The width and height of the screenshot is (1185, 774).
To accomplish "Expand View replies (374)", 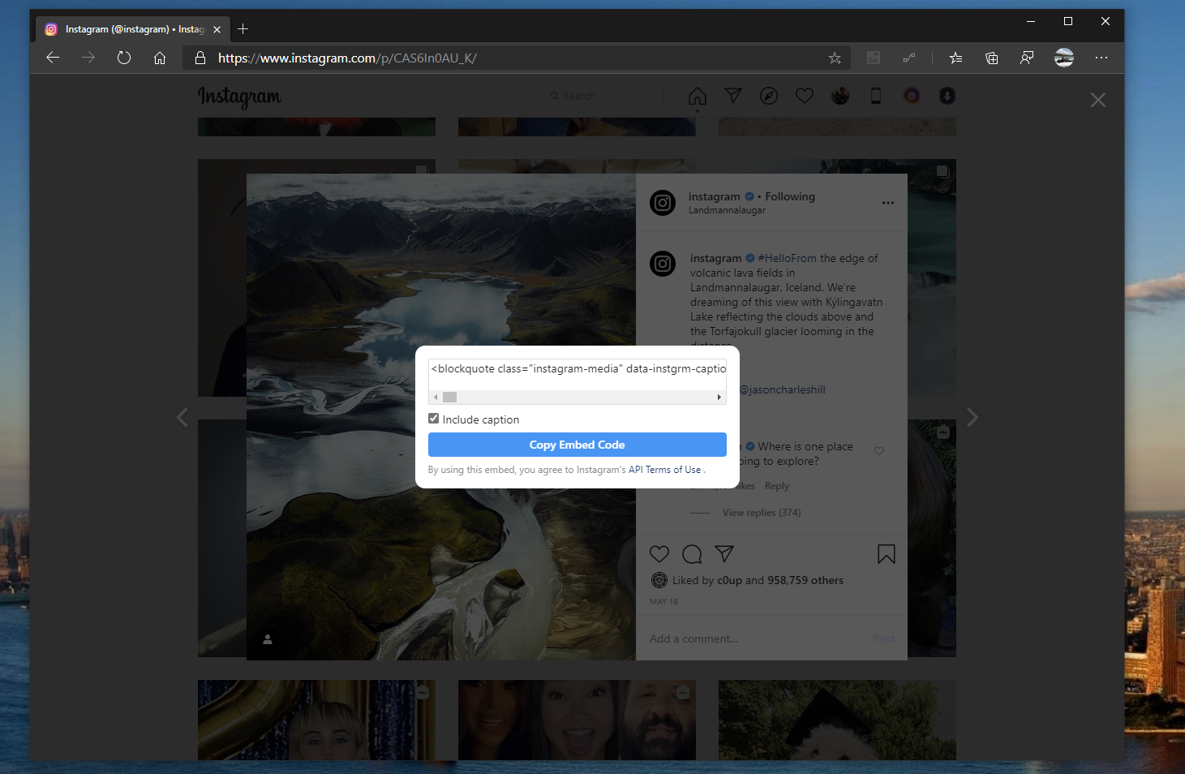I will (x=761, y=512).
